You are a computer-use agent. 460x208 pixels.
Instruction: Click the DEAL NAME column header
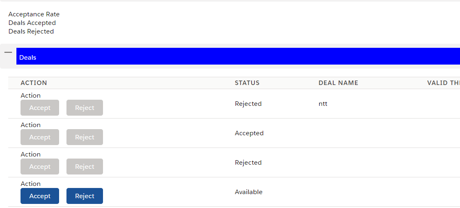pyautogui.click(x=338, y=83)
